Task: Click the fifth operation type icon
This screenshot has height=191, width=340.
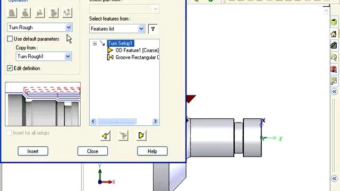Action: tap(67, 13)
